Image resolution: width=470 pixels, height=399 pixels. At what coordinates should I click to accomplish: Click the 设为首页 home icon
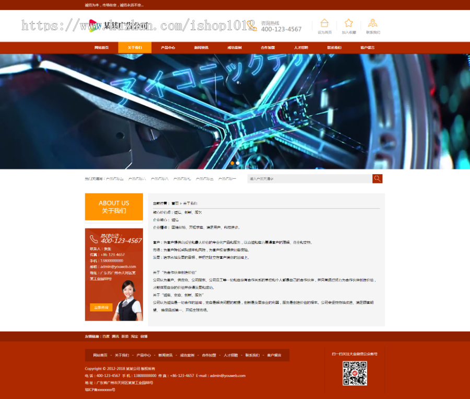pyautogui.click(x=325, y=23)
